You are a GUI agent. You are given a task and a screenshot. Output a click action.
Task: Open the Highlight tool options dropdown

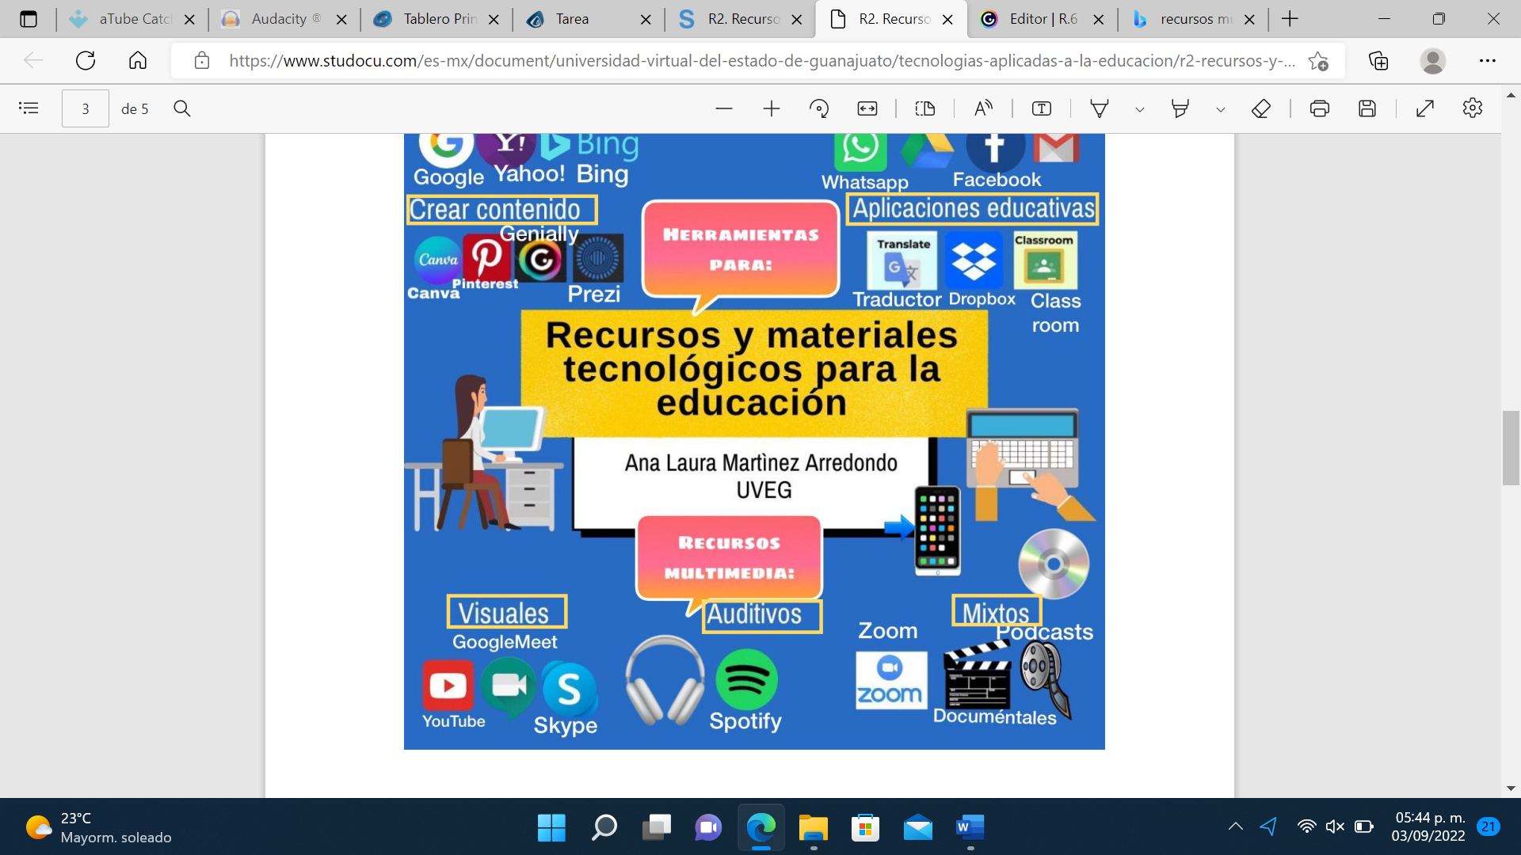[1219, 108]
